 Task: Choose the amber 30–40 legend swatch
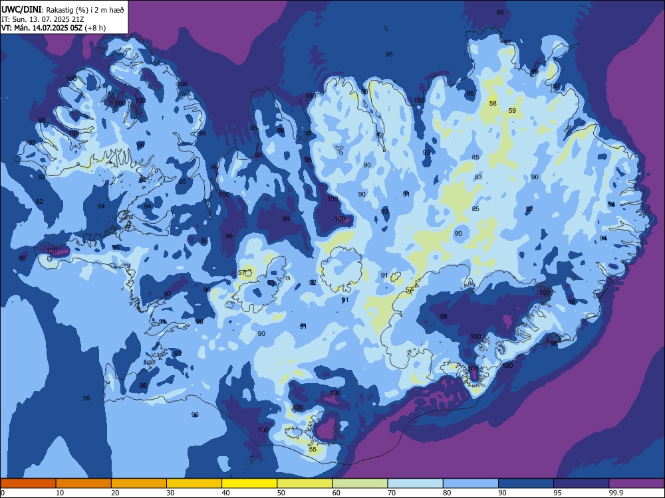[x=194, y=483]
